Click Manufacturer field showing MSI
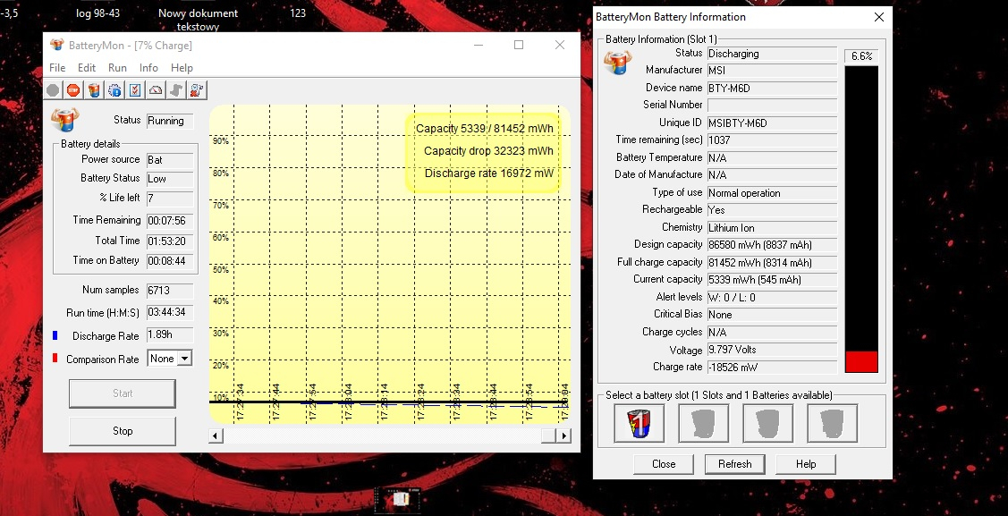Image resolution: width=1008 pixels, height=516 pixels. pyautogui.click(x=772, y=71)
